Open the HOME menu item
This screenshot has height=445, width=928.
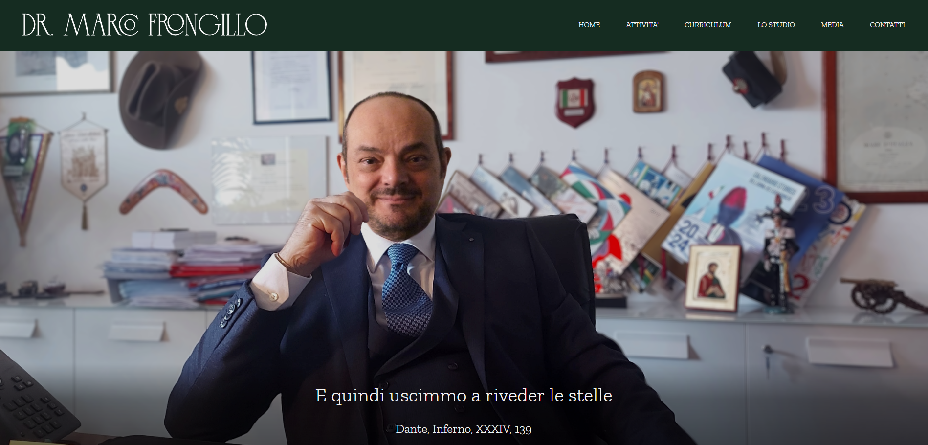589,25
